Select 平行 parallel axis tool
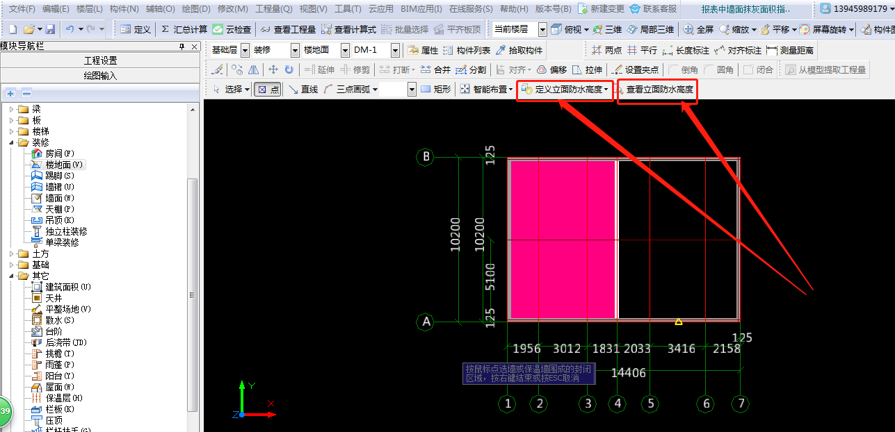 click(642, 51)
